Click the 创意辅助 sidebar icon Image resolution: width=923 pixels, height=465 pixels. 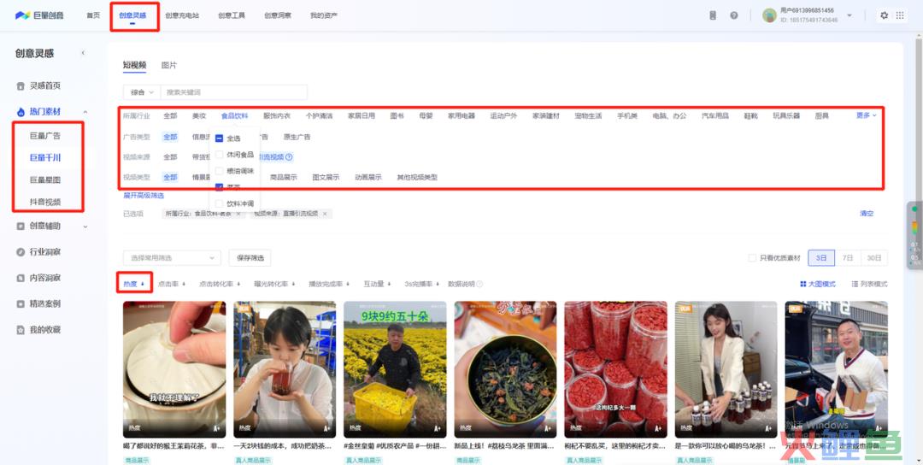(x=21, y=226)
